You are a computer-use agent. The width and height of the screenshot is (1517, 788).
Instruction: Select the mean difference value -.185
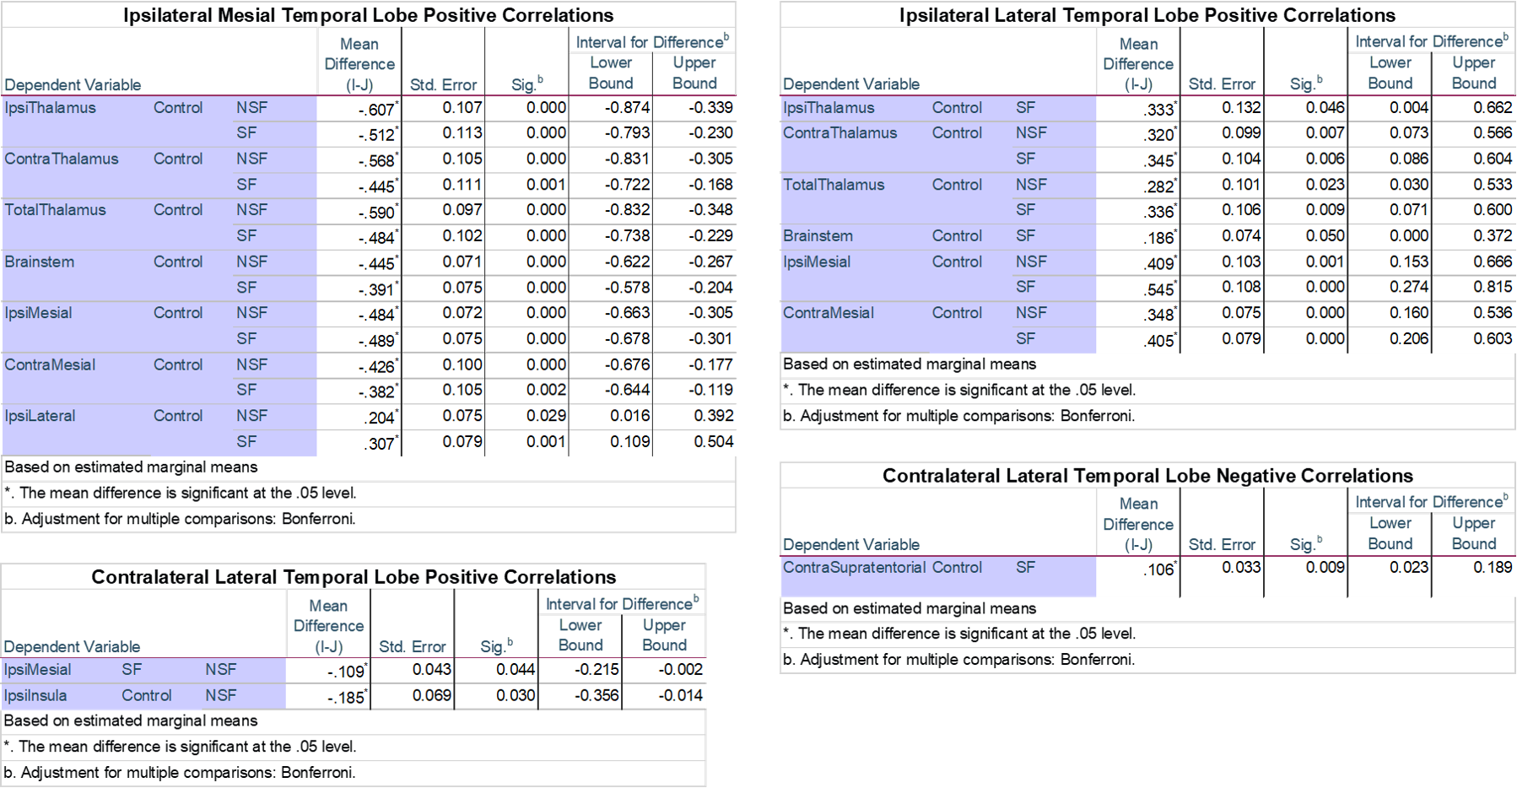point(346,698)
